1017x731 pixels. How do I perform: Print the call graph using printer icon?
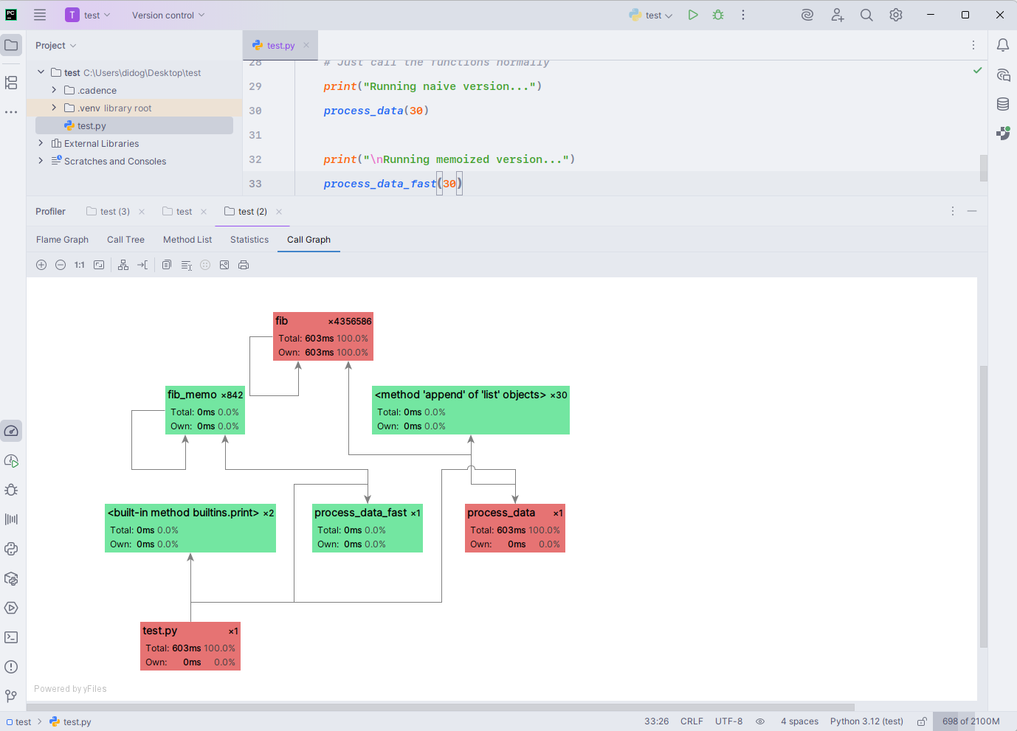[244, 265]
